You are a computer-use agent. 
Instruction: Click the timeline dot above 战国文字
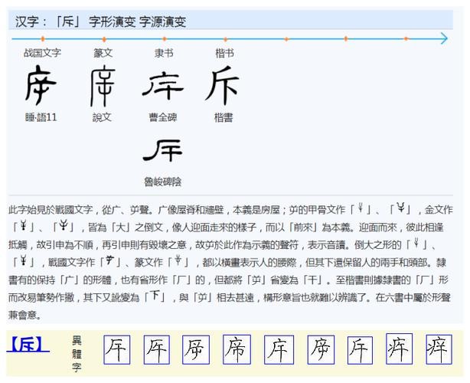[43, 39]
